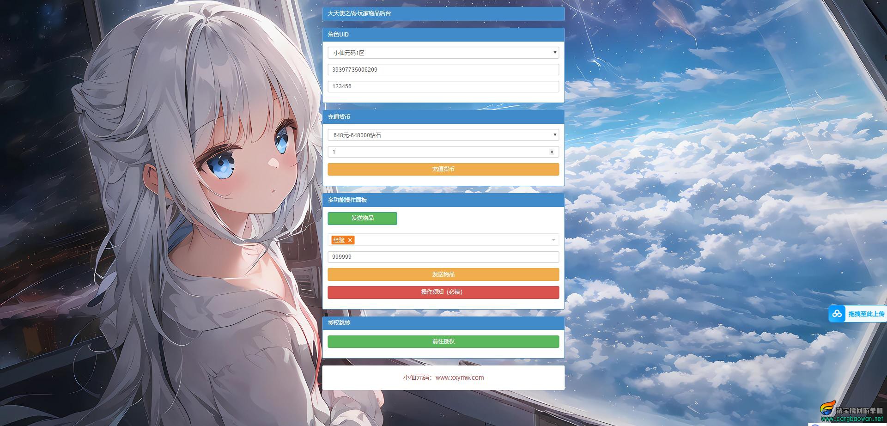This screenshot has width=887, height=426.
Task: Click the role UID field showing 39397735006209
Action: (443, 70)
